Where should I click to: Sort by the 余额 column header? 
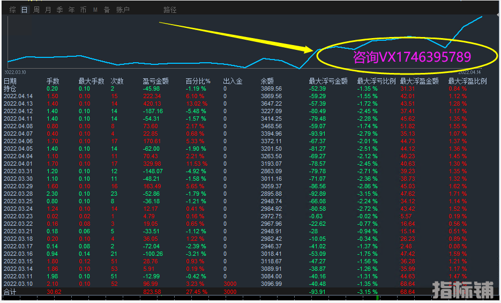coord(267,81)
